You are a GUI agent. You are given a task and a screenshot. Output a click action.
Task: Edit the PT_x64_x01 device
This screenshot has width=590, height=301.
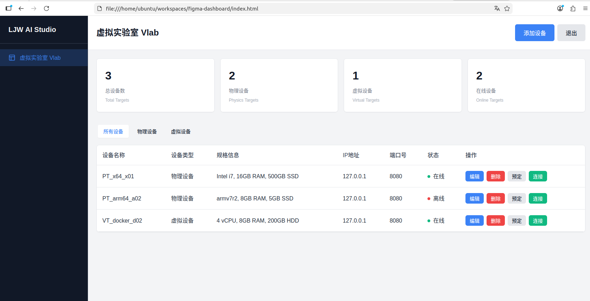[474, 177]
